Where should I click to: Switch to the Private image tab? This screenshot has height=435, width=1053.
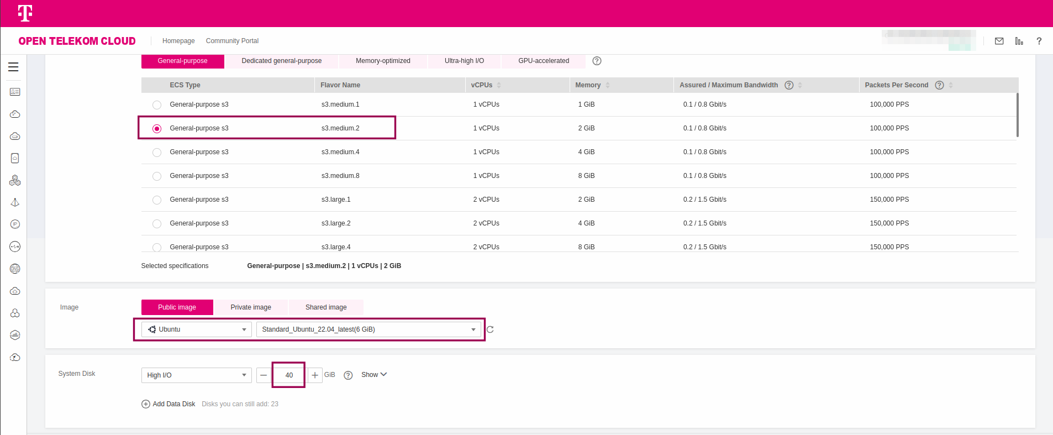pos(251,307)
